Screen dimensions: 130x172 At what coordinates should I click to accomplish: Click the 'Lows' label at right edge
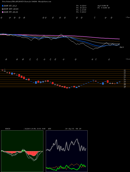(128, 59)
